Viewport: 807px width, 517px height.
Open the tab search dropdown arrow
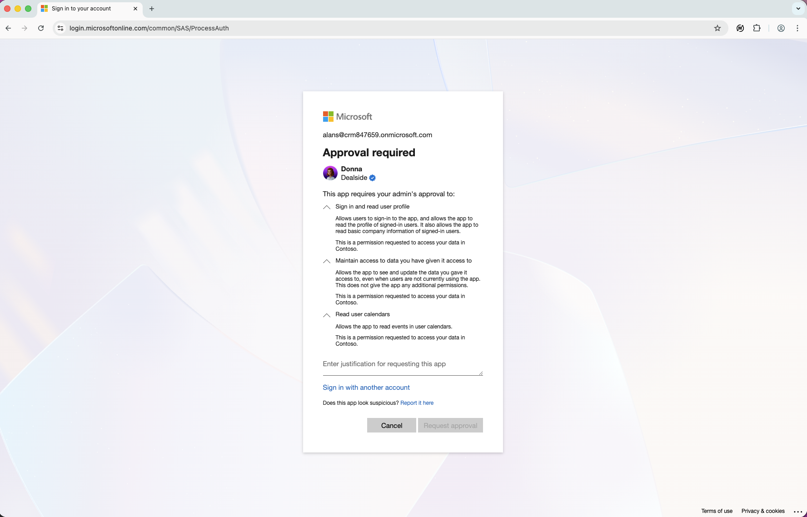point(798,9)
